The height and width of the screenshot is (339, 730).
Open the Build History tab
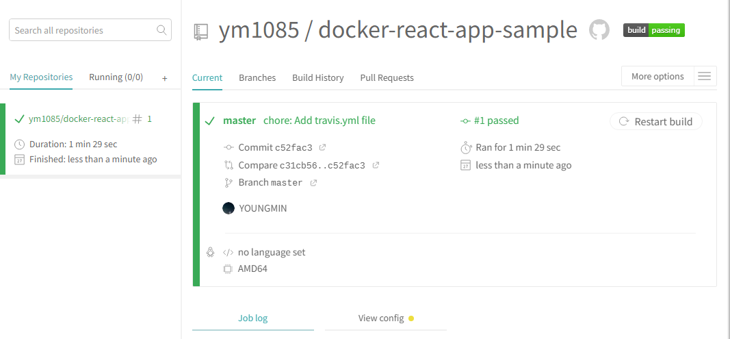point(318,78)
